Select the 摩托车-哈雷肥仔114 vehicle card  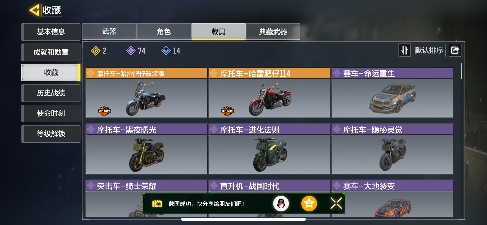[270, 93]
